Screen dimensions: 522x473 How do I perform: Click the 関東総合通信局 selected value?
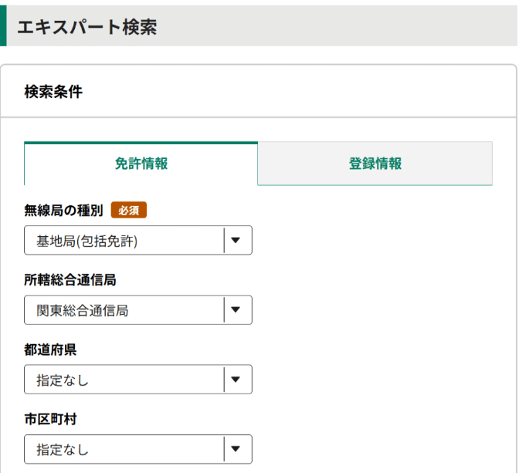point(82,311)
